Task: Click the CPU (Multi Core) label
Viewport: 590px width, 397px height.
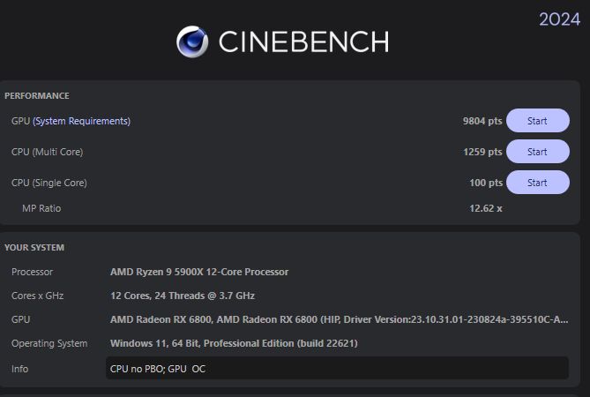Action: coord(47,152)
